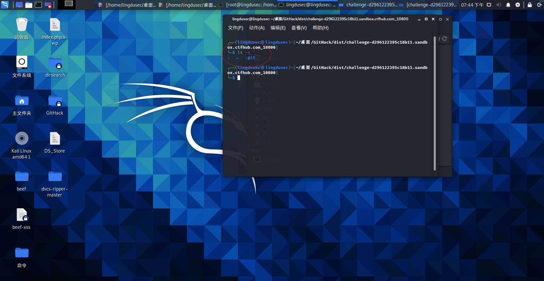The image size is (544, 281).
Task: Maximize the terminal window
Action: point(426,19)
